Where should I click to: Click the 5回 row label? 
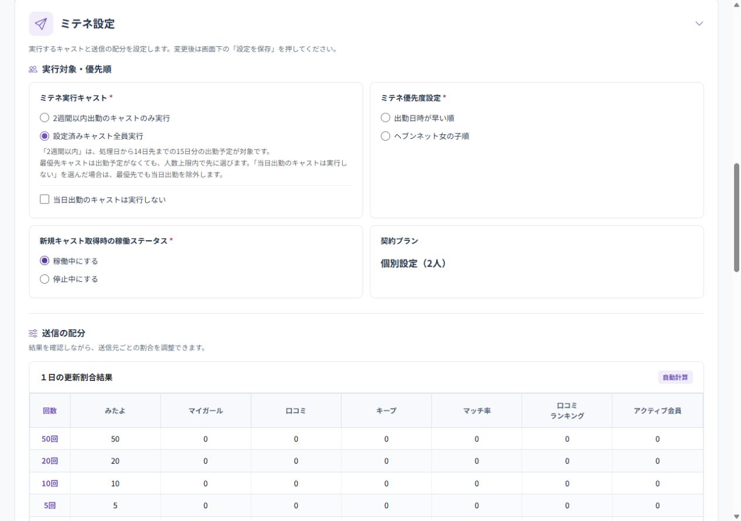(50, 506)
